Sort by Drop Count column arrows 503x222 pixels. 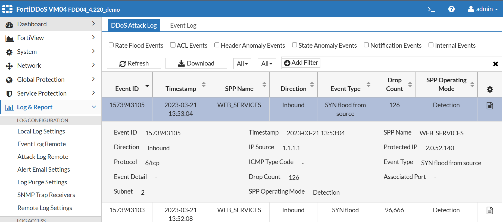pyautogui.click(x=410, y=84)
